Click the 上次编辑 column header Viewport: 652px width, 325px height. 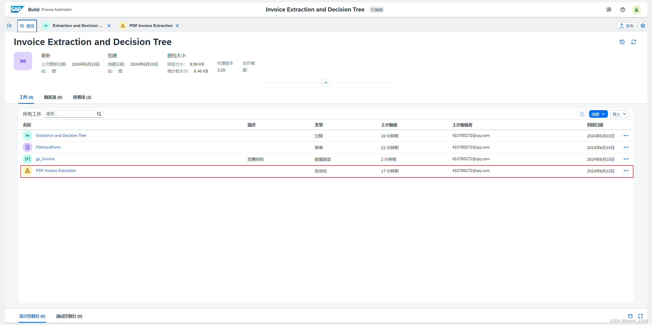point(389,125)
